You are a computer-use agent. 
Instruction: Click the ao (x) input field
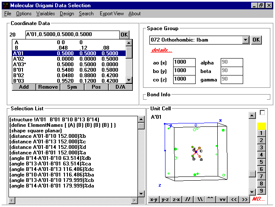click(x=183, y=63)
